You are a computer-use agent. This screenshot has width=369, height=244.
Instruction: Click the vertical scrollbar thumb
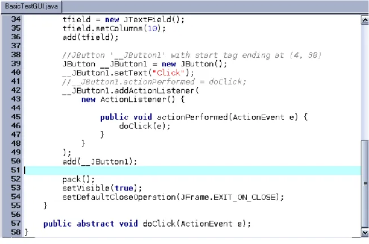365,184
